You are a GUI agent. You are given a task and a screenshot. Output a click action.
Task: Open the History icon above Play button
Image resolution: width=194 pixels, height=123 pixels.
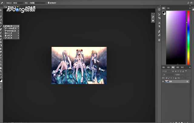coord(153,17)
